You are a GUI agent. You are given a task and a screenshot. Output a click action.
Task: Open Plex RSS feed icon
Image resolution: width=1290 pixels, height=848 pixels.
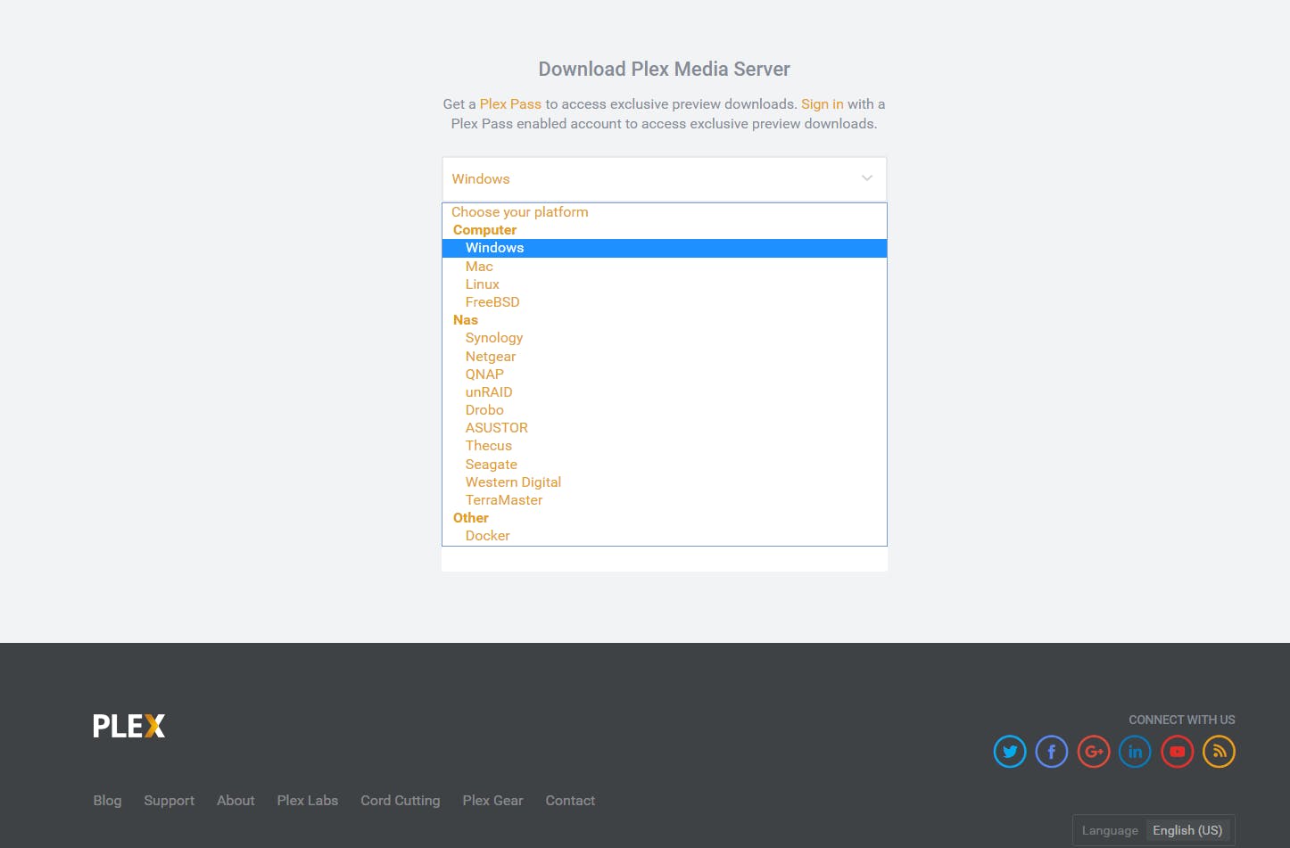[1220, 752]
